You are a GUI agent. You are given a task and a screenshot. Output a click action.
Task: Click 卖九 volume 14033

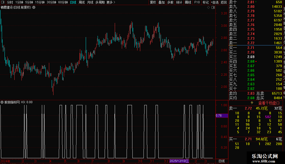coord(277,7)
